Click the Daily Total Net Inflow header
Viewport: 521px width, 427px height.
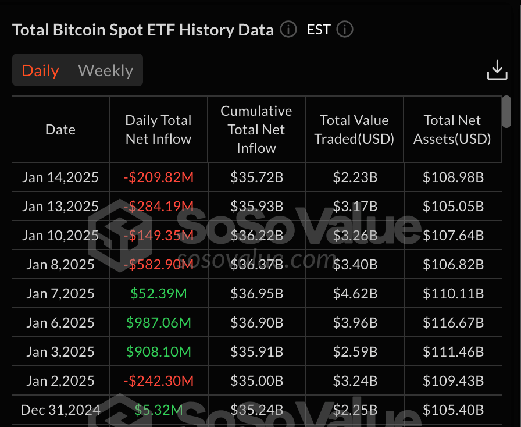pyautogui.click(x=158, y=130)
